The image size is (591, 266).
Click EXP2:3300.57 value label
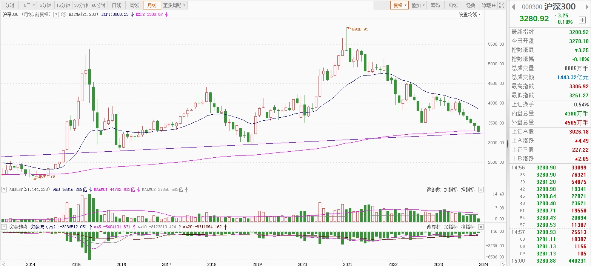149,14
